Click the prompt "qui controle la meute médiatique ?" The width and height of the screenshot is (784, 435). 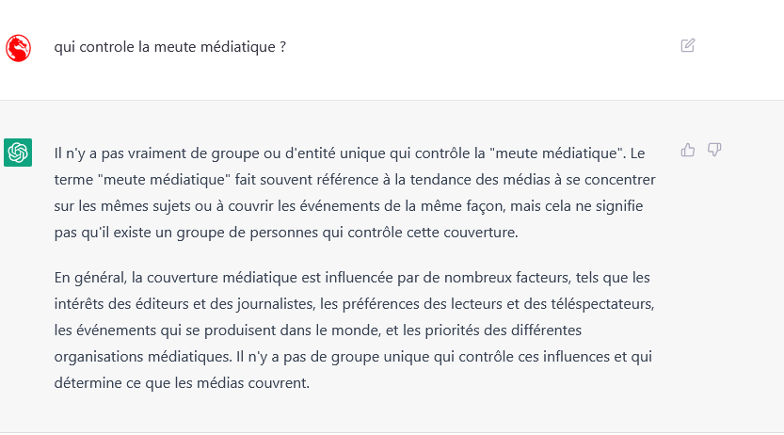(x=170, y=47)
